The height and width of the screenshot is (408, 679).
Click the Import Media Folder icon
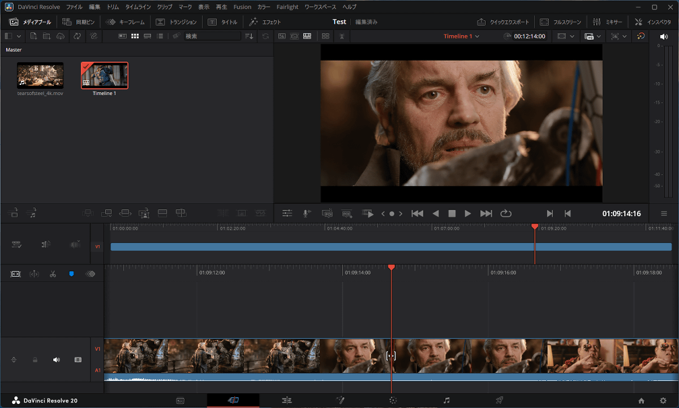47,36
